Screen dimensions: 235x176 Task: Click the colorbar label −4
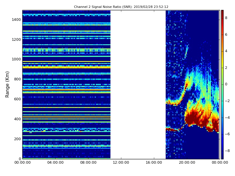227,118
